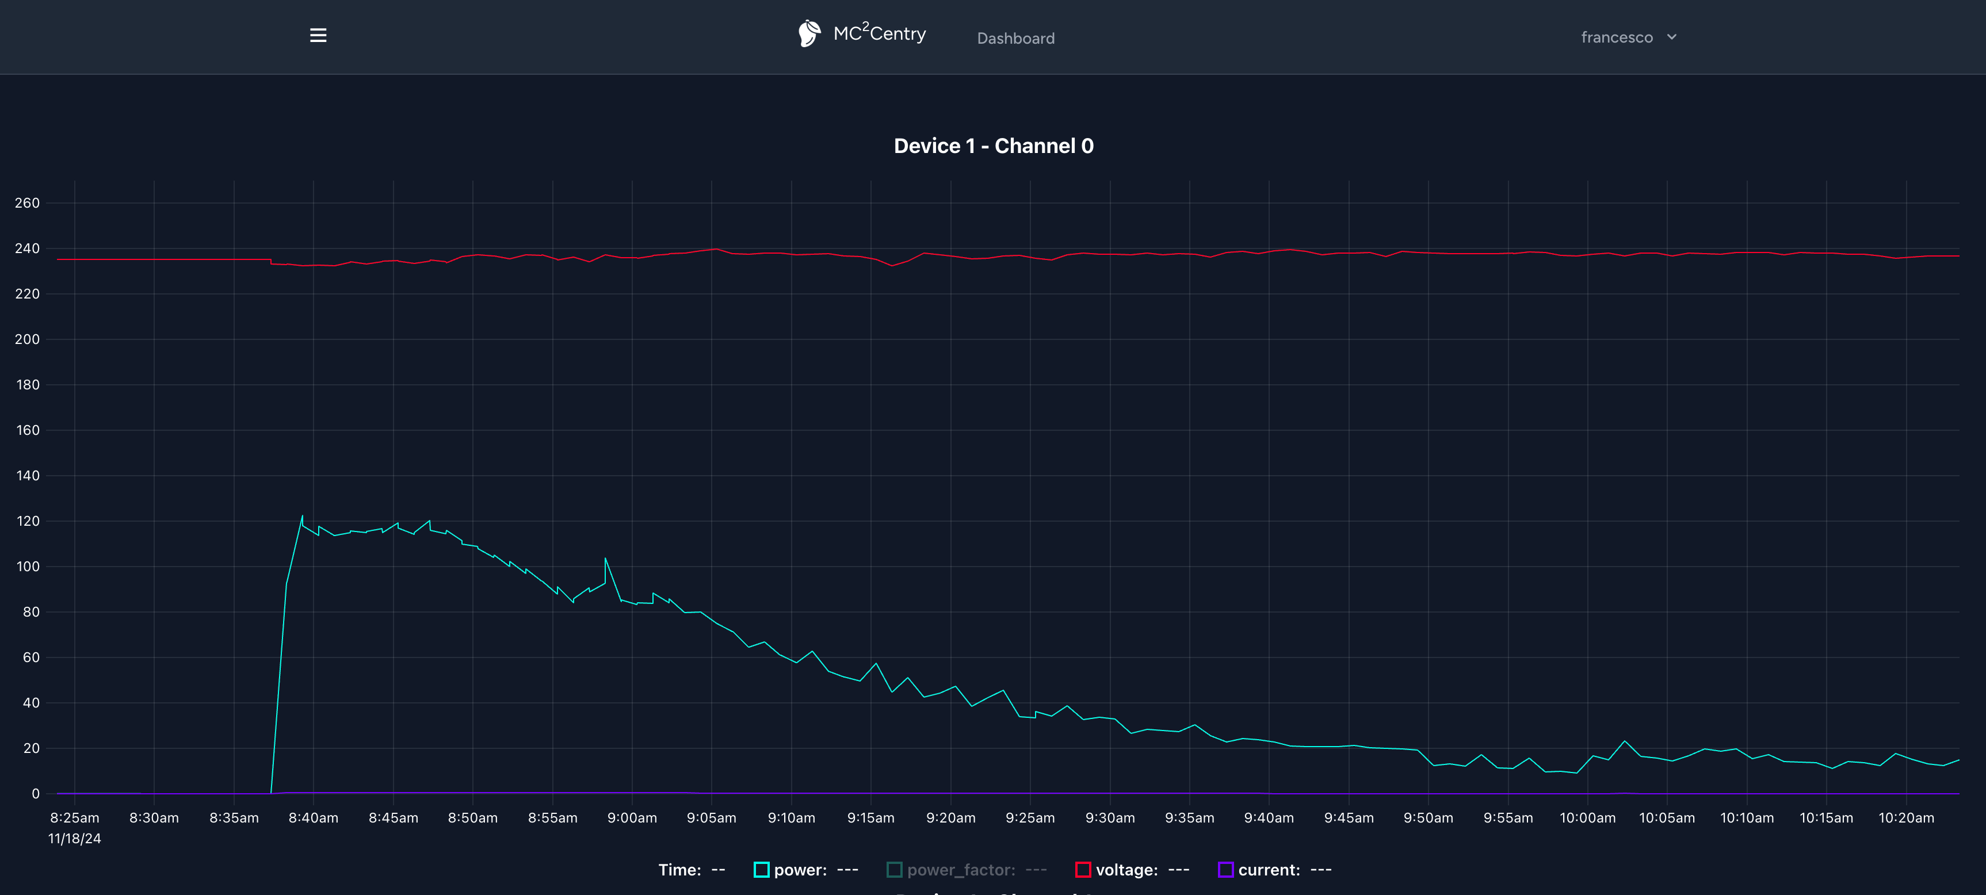Click the 120 y-axis label
The width and height of the screenshot is (1986, 895).
[27, 521]
